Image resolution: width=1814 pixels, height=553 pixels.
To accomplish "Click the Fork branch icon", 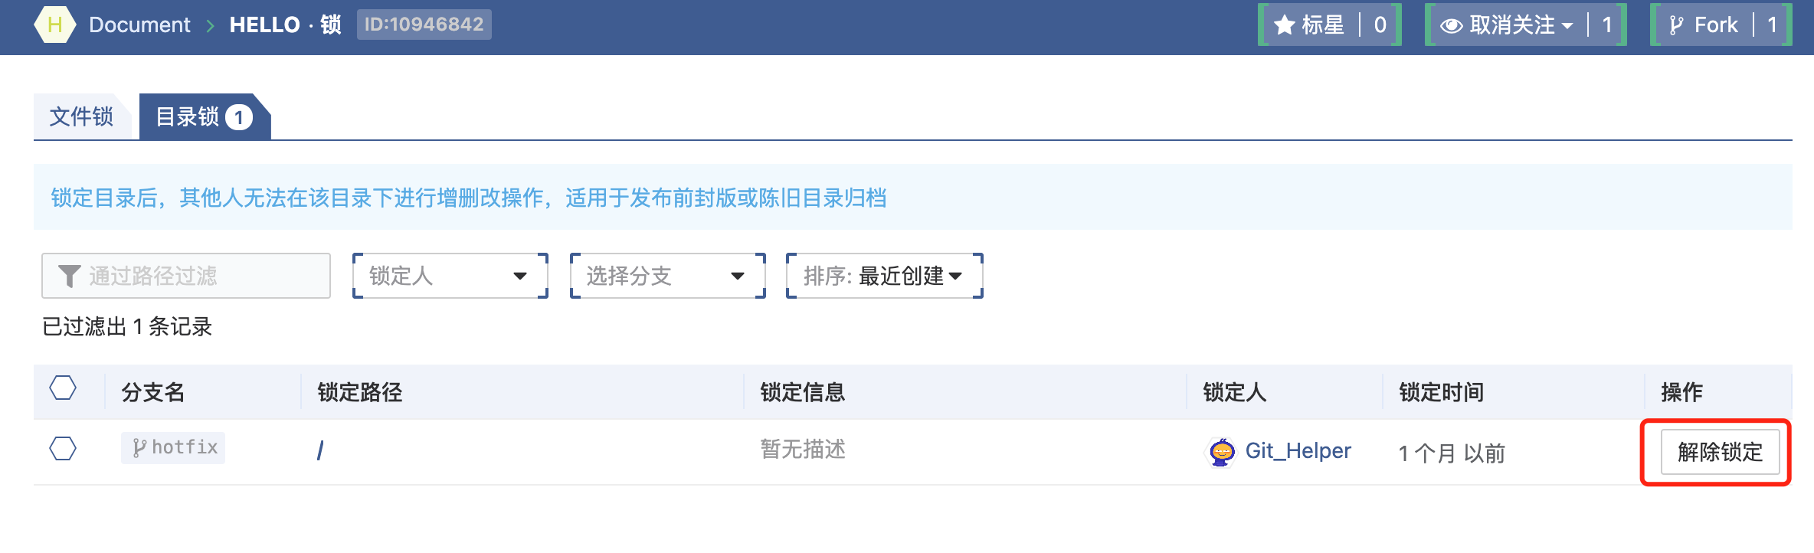I will (1676, 25).
